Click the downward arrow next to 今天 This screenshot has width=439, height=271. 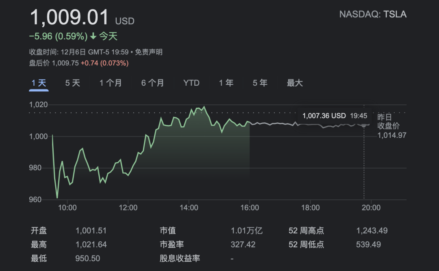point(93,36)
